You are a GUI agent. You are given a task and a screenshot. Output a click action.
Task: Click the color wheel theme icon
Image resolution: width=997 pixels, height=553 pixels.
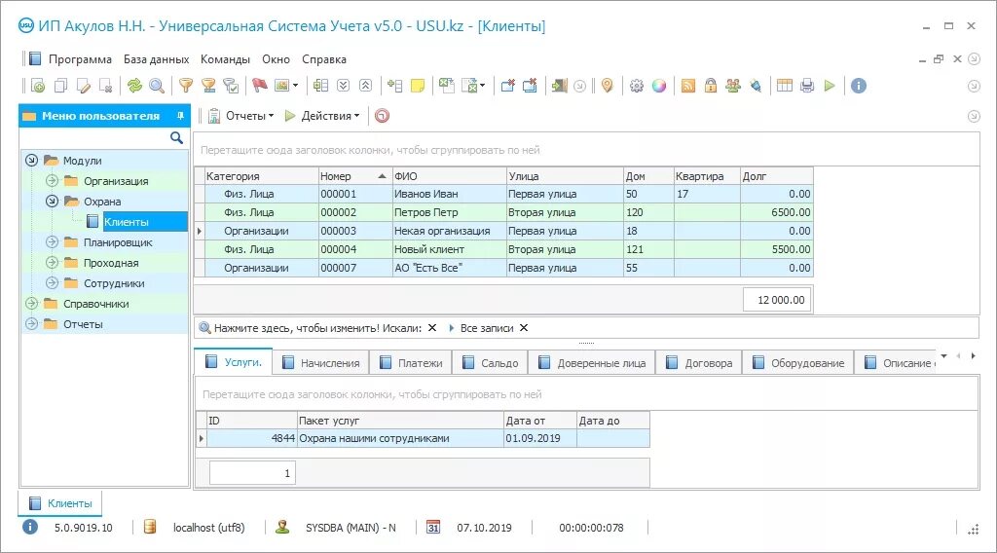click(x=659, y=86)
